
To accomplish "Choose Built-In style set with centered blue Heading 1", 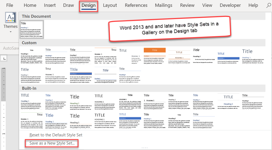I will (229, 101).
